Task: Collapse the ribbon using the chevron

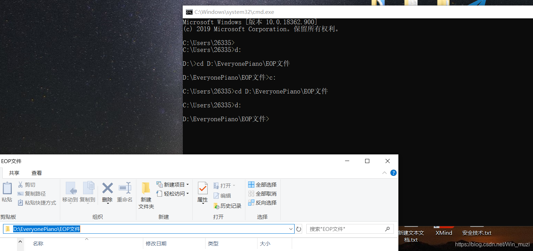Action: (x=384, y=173)
